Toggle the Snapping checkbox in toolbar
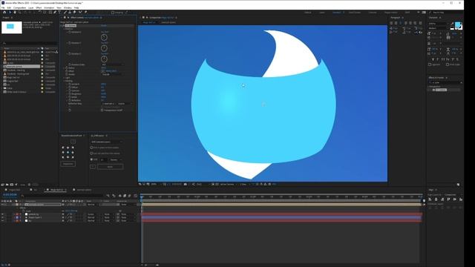 (x=113, y=13)
